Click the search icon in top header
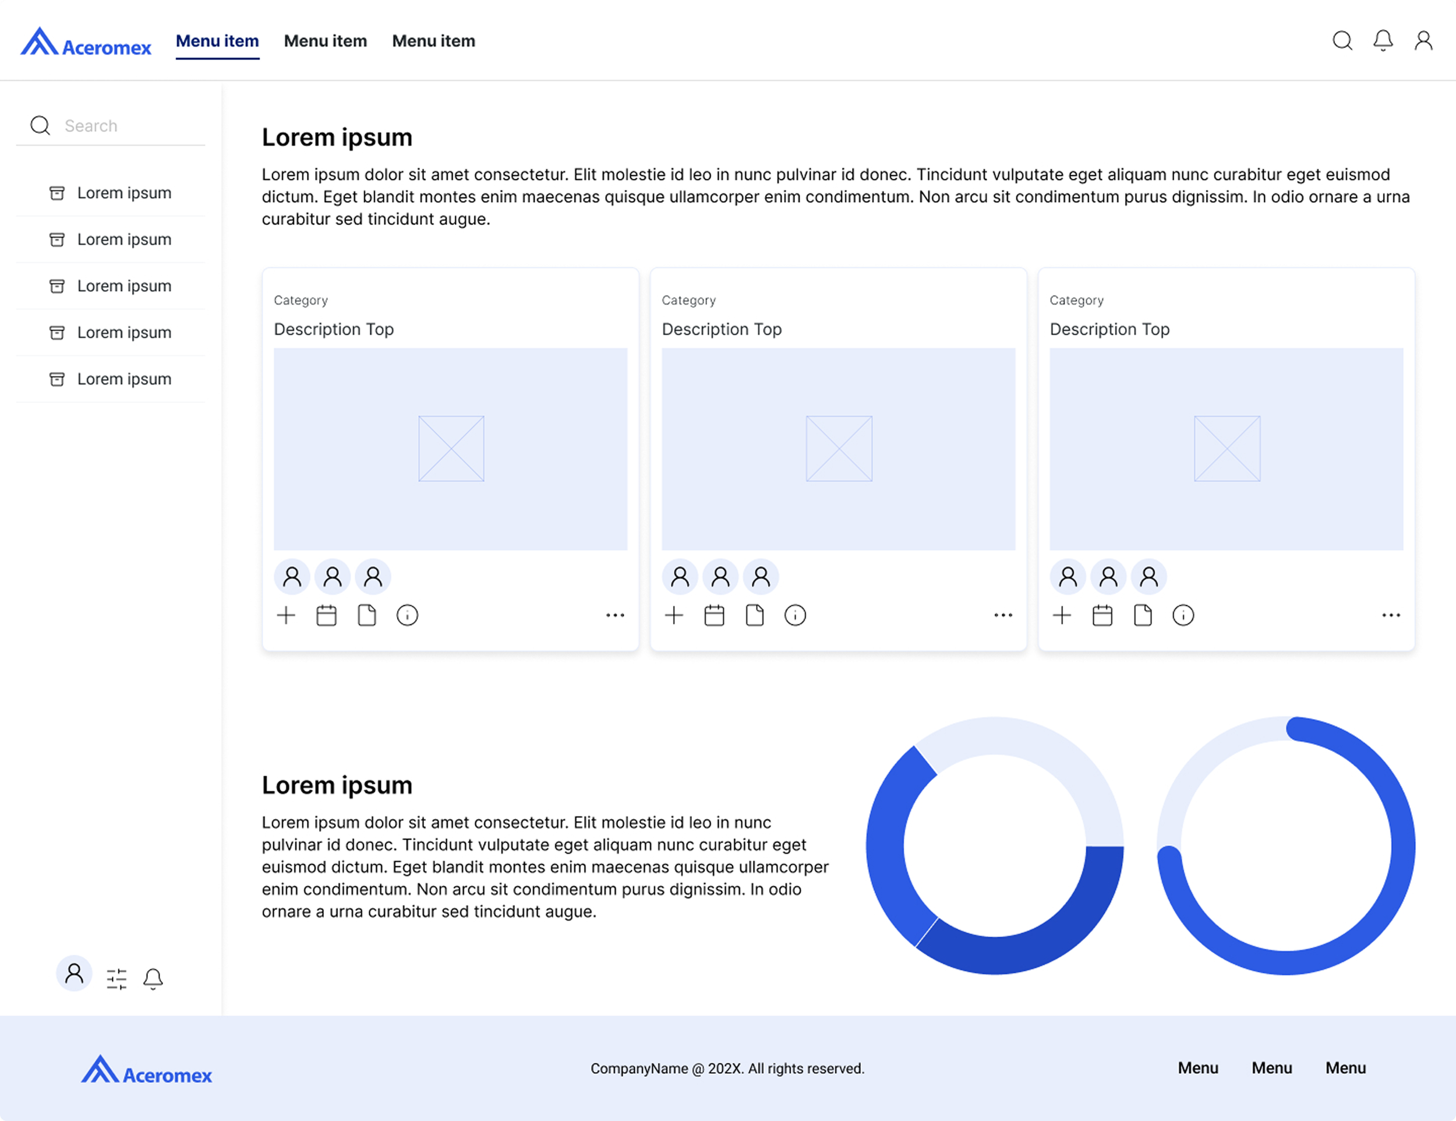1456x1121 pixels. (x=1342, y=41)
